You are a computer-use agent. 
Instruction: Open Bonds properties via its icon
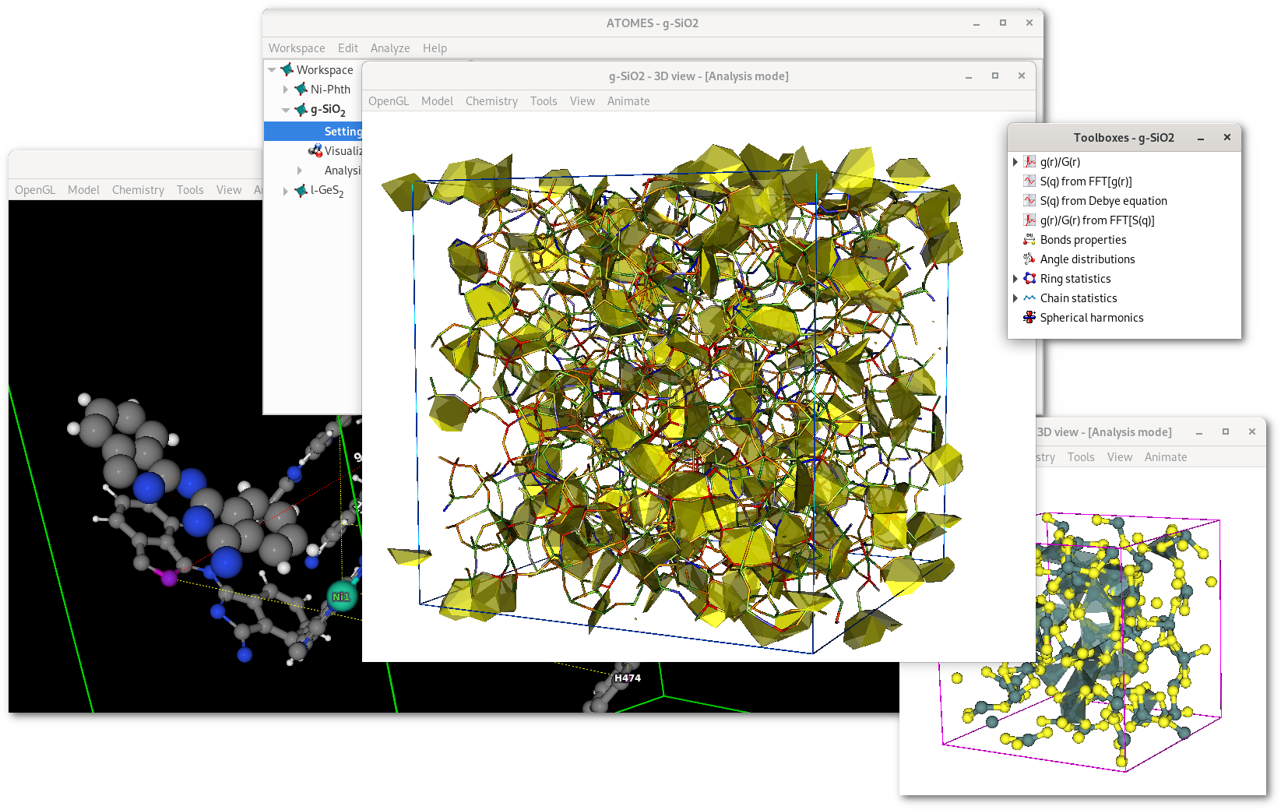pos(1029,240)
